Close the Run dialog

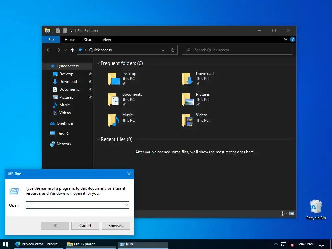[x=129, y=174]
